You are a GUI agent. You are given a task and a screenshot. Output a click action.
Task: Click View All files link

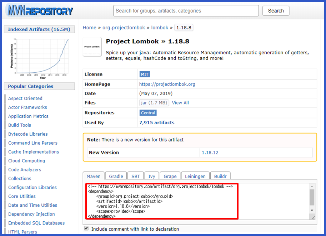180,102
